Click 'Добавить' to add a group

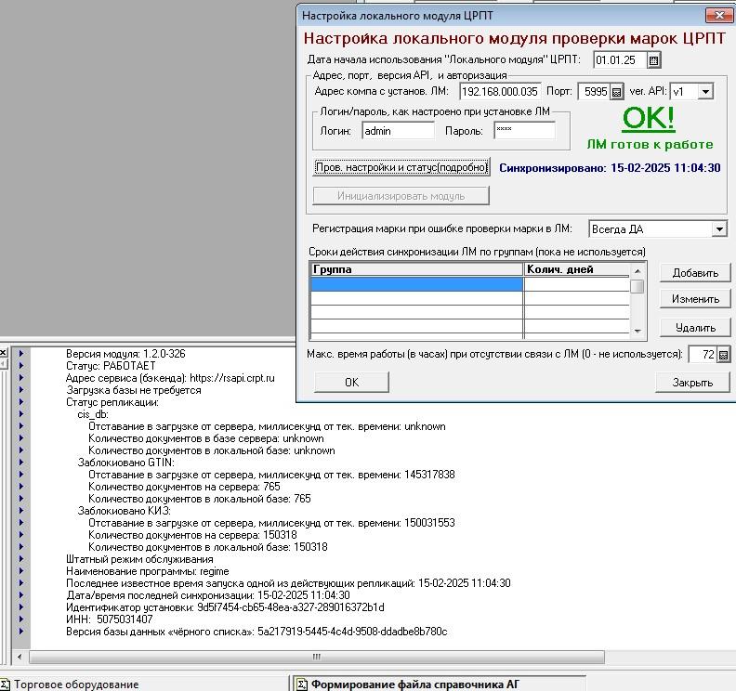coord(695,273)
